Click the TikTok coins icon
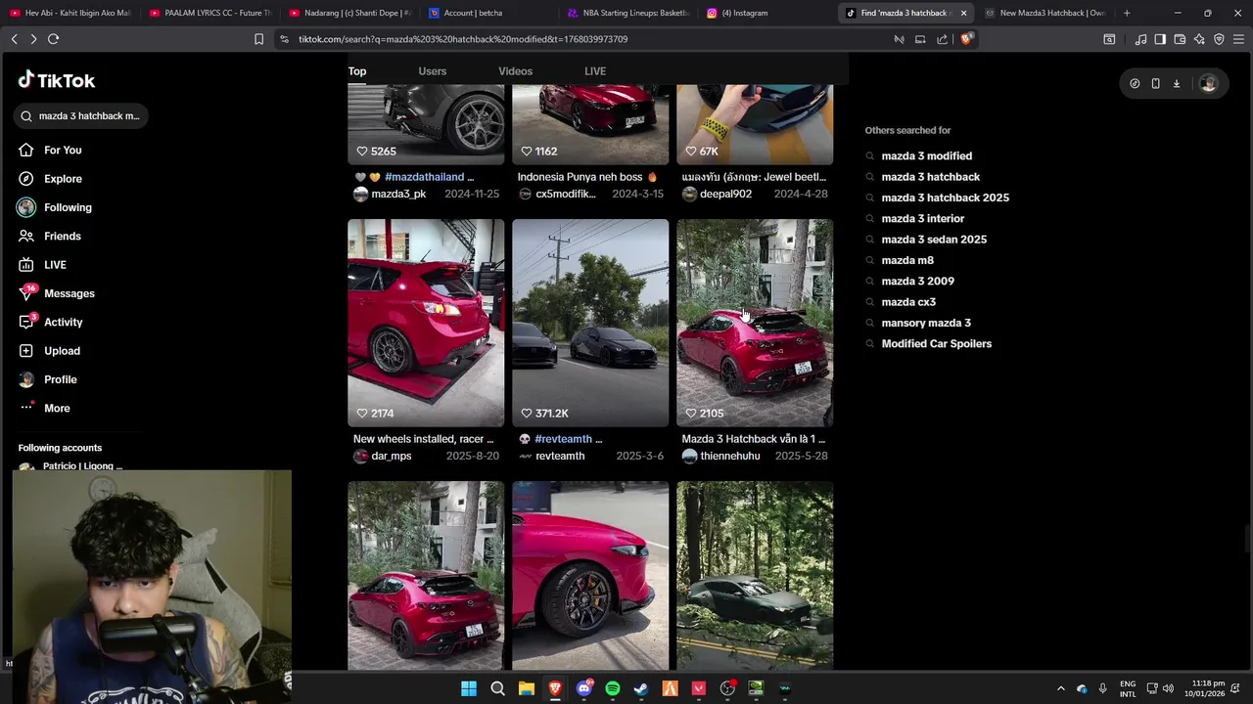This screenshot has width=1253, height=704. (1135, 84)
